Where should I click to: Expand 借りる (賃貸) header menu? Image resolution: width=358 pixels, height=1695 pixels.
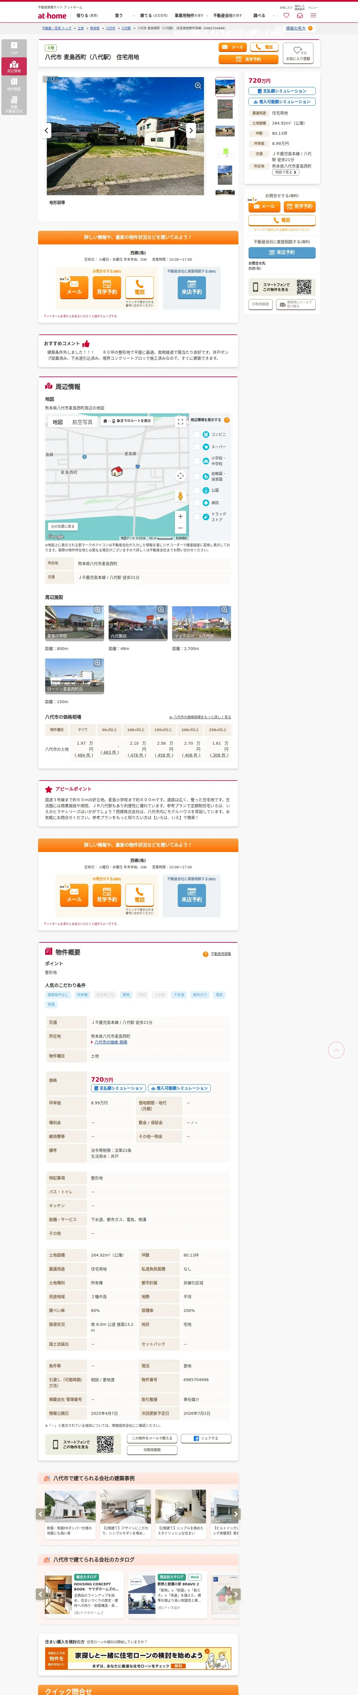[x=87, y=15]
